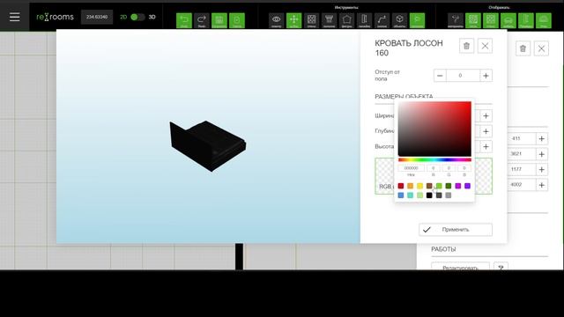Click the rainbow hue slider
564x317 pixels.
pyautogui.click(x=434, y=159)
